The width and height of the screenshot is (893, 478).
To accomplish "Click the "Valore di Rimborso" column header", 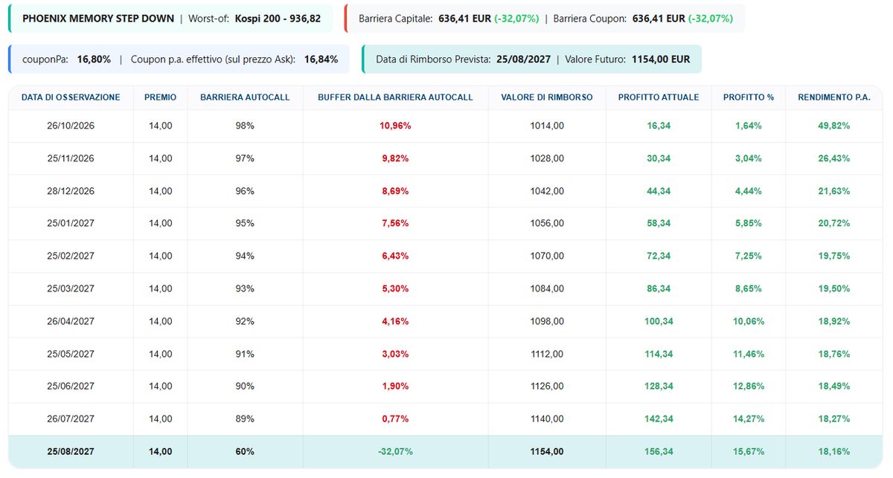I will pyautogui.click(x=547, y=97).
